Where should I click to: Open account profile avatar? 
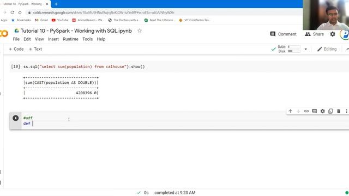tap(345, 34)
